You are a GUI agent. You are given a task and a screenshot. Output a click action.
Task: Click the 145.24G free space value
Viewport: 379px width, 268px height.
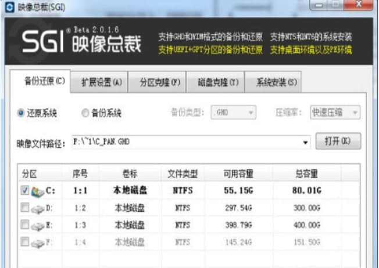238,242
